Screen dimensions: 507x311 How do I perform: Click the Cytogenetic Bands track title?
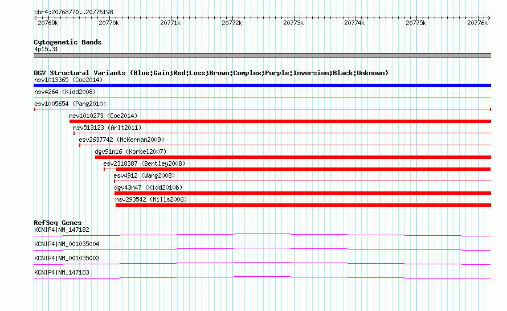coord(68,42)
